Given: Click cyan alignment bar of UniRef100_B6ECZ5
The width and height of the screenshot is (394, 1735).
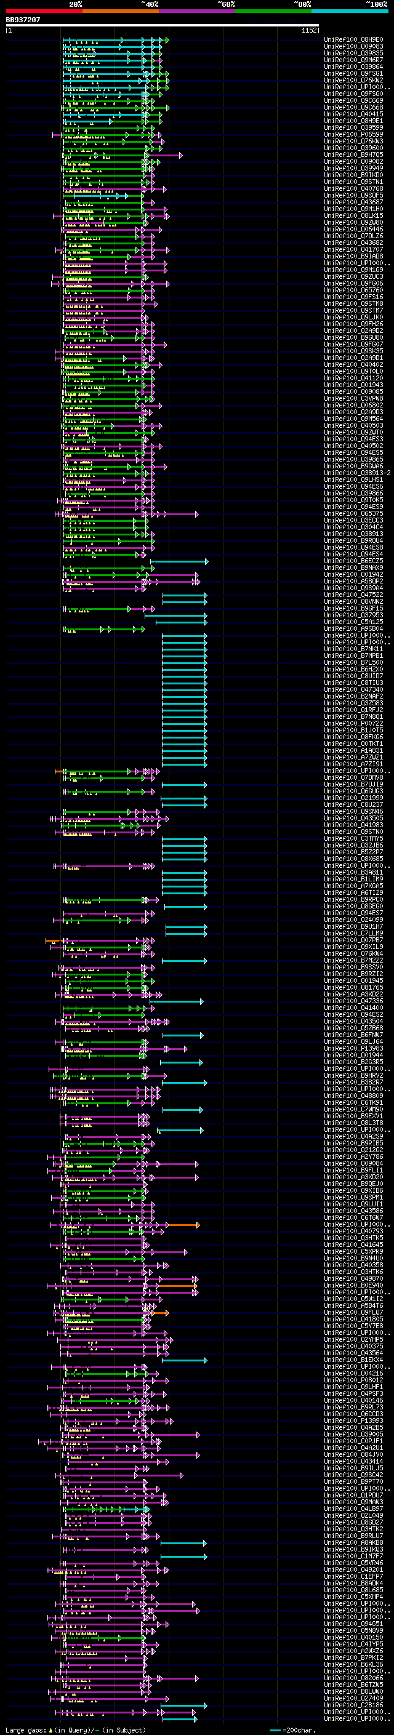Looking at the screenshot, I should click(x=179, y=561).
